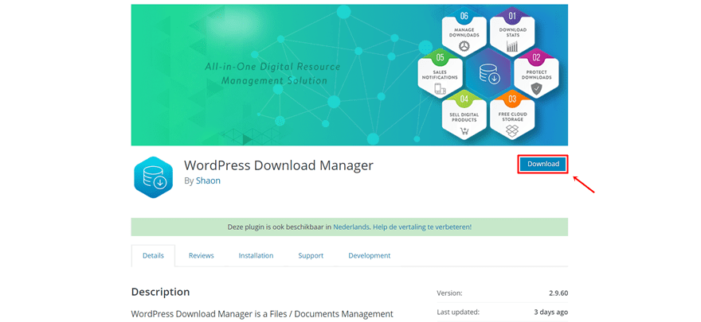701x322 pixels.
Task: Click the Free Cloud Storage hexagon
Action: tap(512, 115)
